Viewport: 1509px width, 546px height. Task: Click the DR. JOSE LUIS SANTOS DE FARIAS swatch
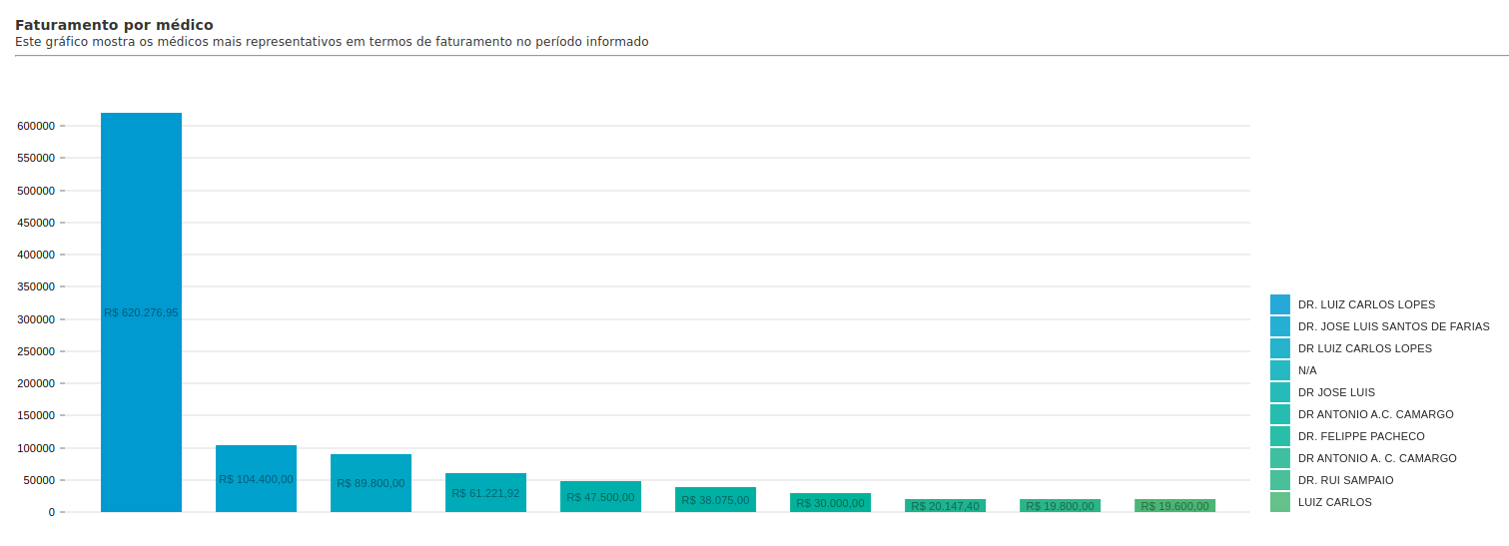tap(1279, 326)
